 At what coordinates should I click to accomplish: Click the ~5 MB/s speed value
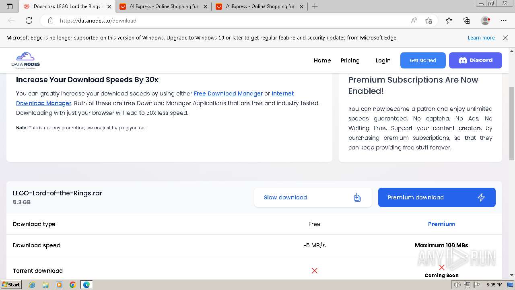tap(315, 245)
